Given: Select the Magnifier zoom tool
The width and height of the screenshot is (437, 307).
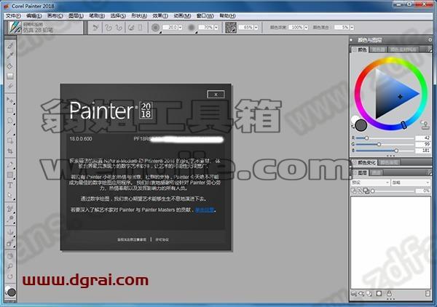Looking at the screenshot, I should [x=10, y=266].
